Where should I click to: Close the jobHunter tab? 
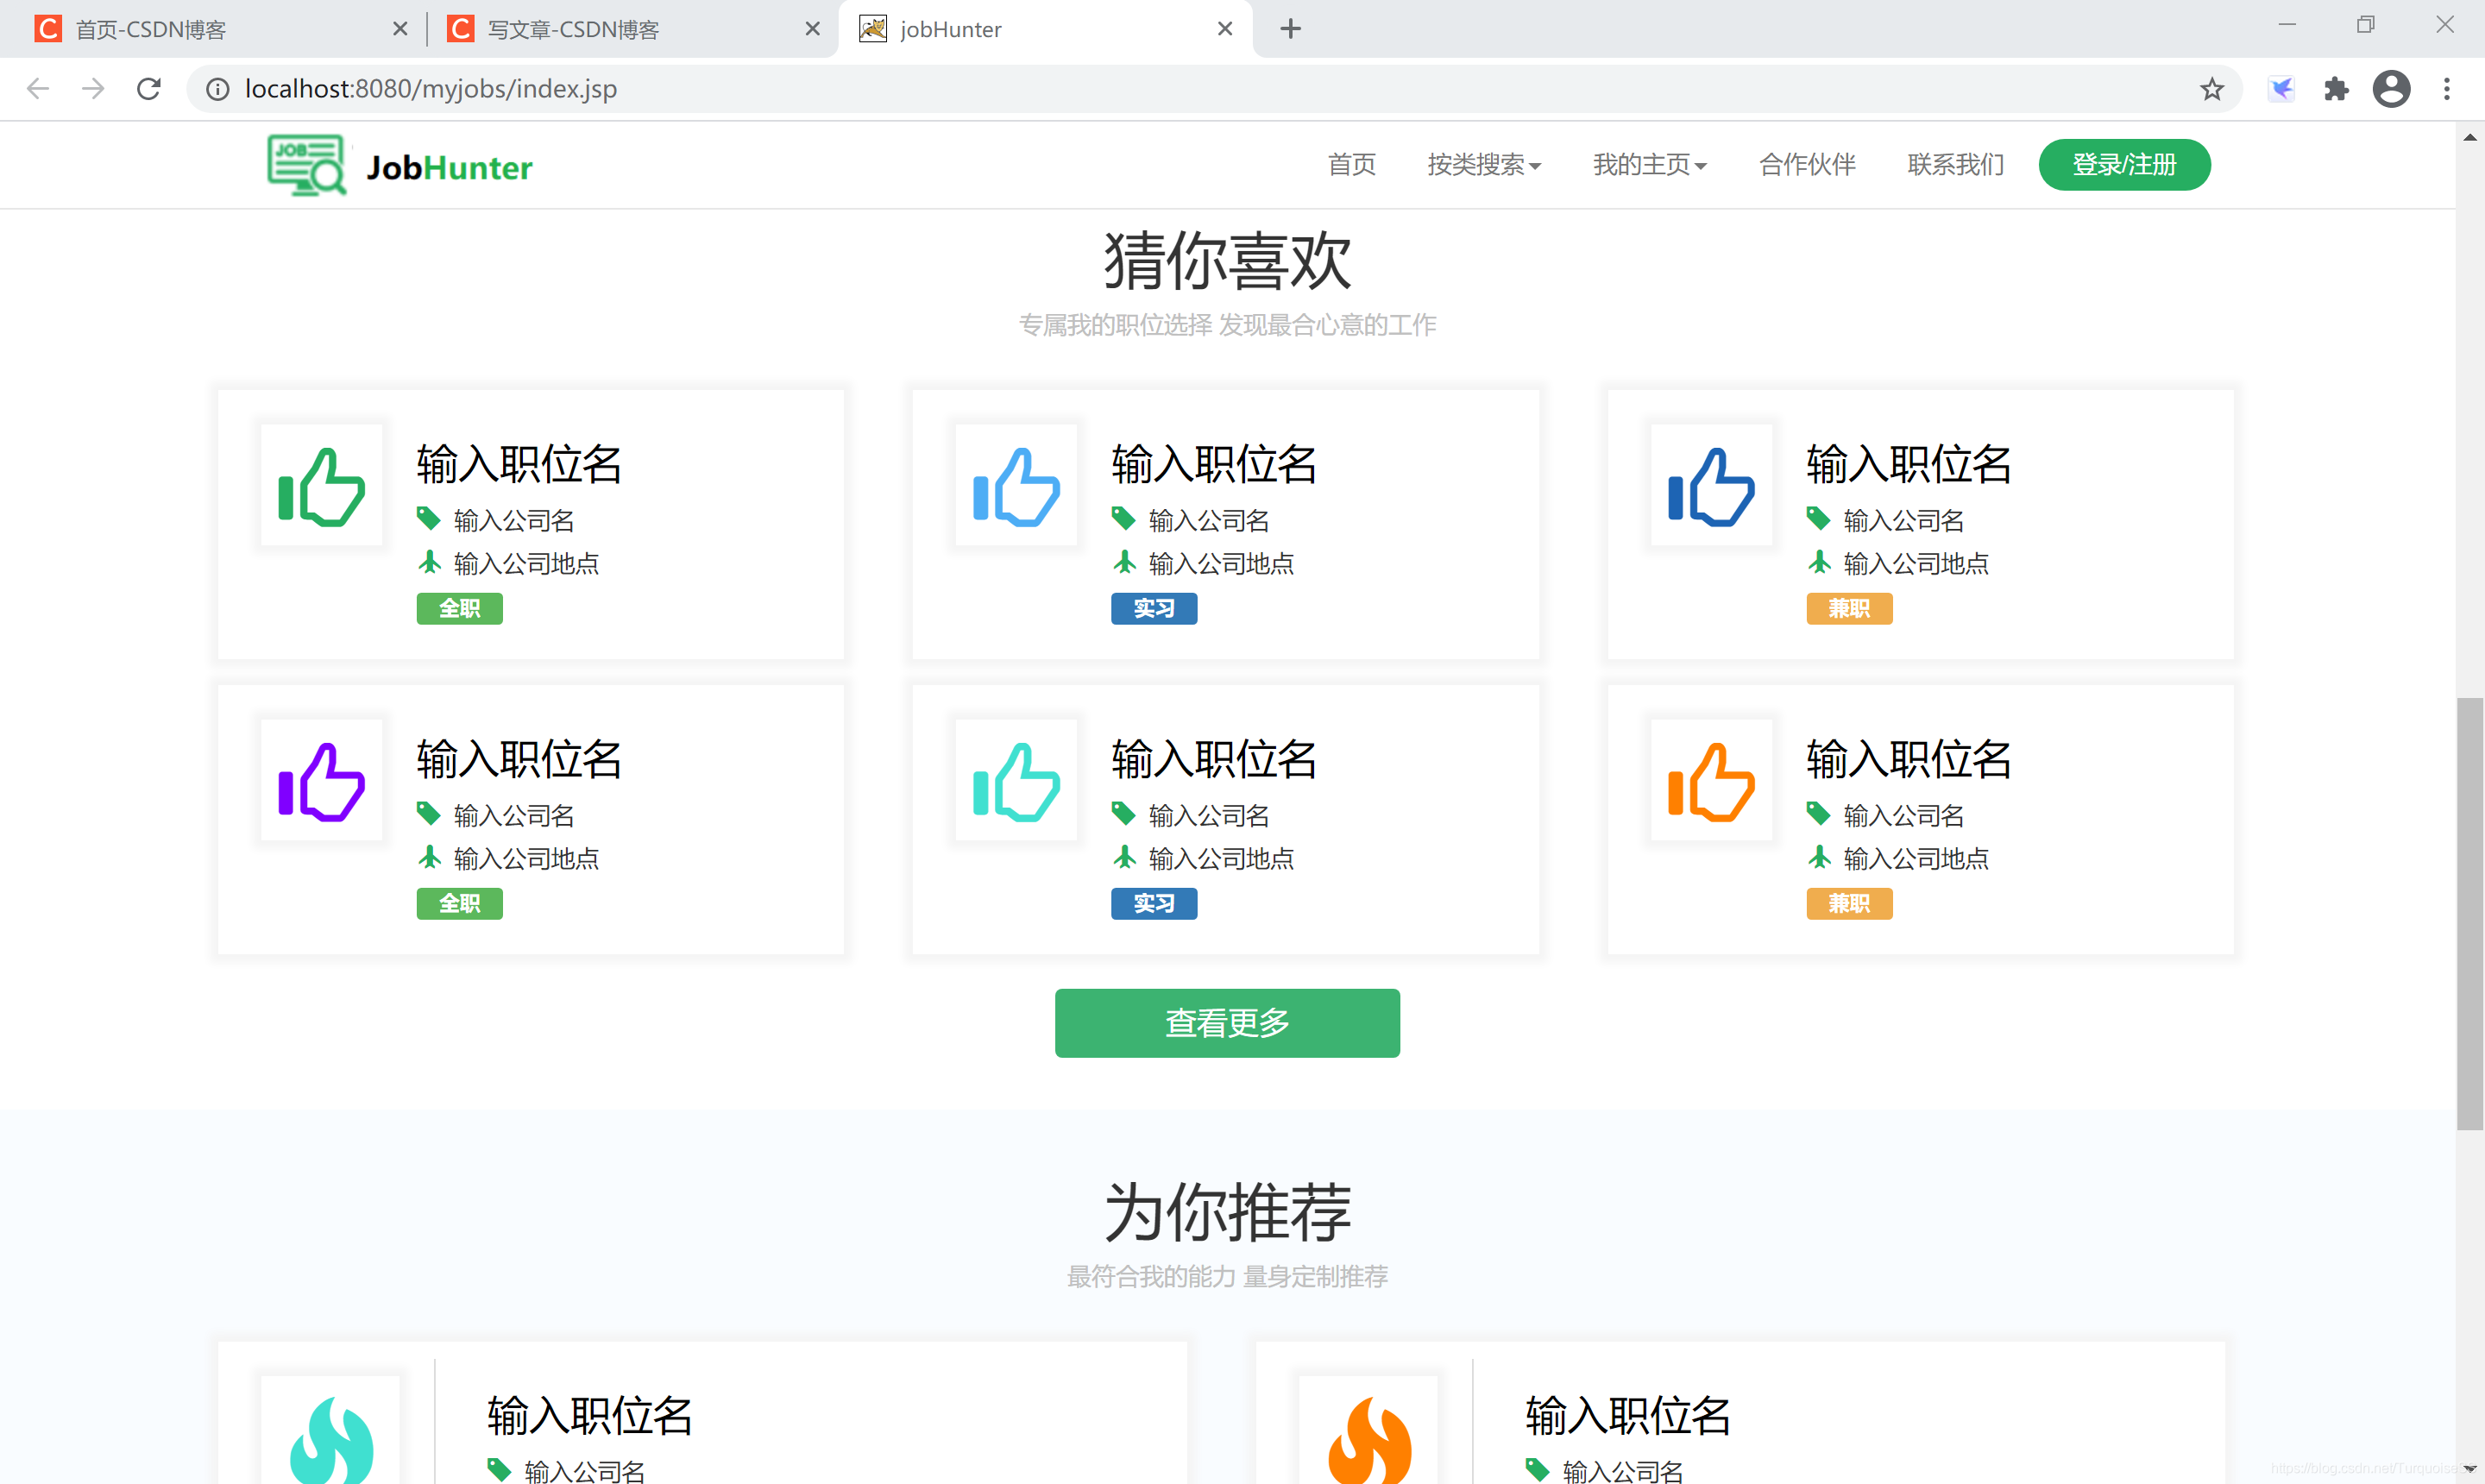tap(1224, 29)
